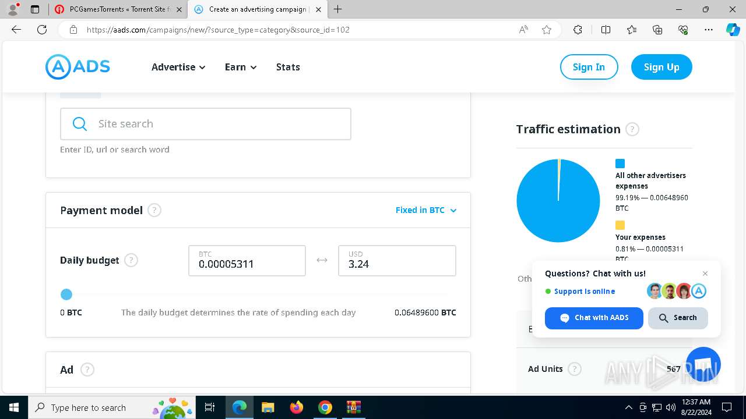This screenshot has height=419, width=746.
Task: Toggle the split screen icon
Action: point(606,30)
